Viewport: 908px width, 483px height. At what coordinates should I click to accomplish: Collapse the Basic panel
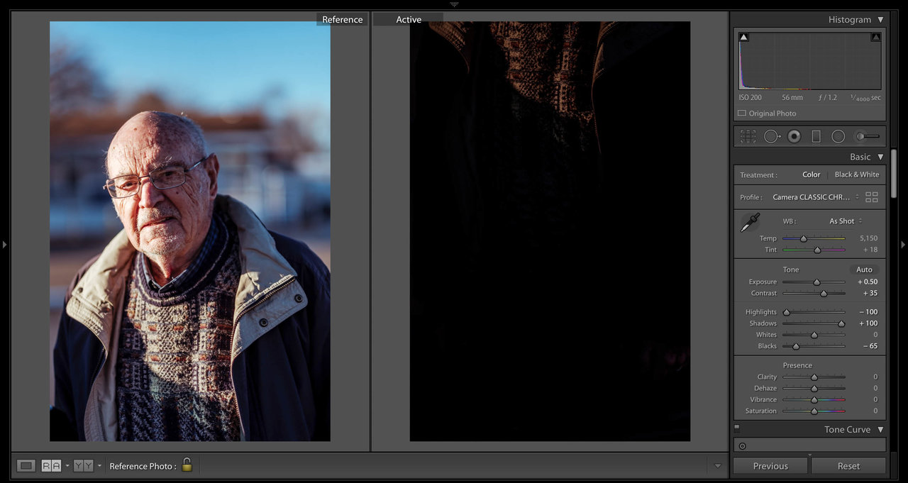(880, 157)
